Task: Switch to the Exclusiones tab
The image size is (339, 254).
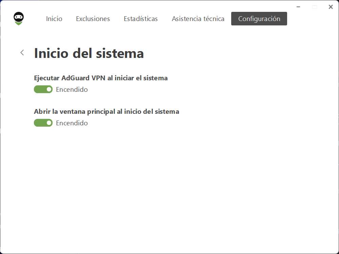Action: coord(93,19)
